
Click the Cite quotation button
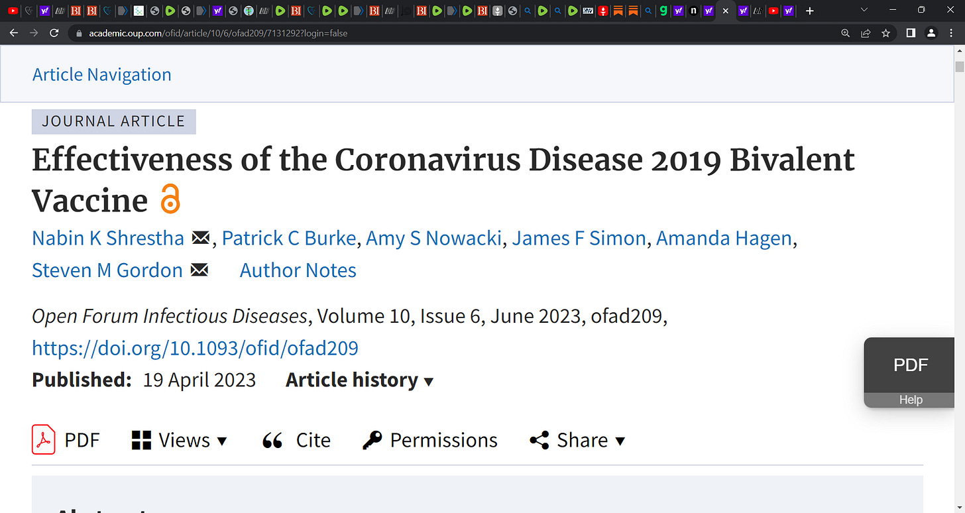click(x=296, y=440)
